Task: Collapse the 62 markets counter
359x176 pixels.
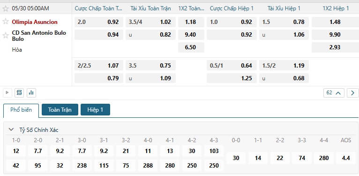Action: (x=334, y=93)
